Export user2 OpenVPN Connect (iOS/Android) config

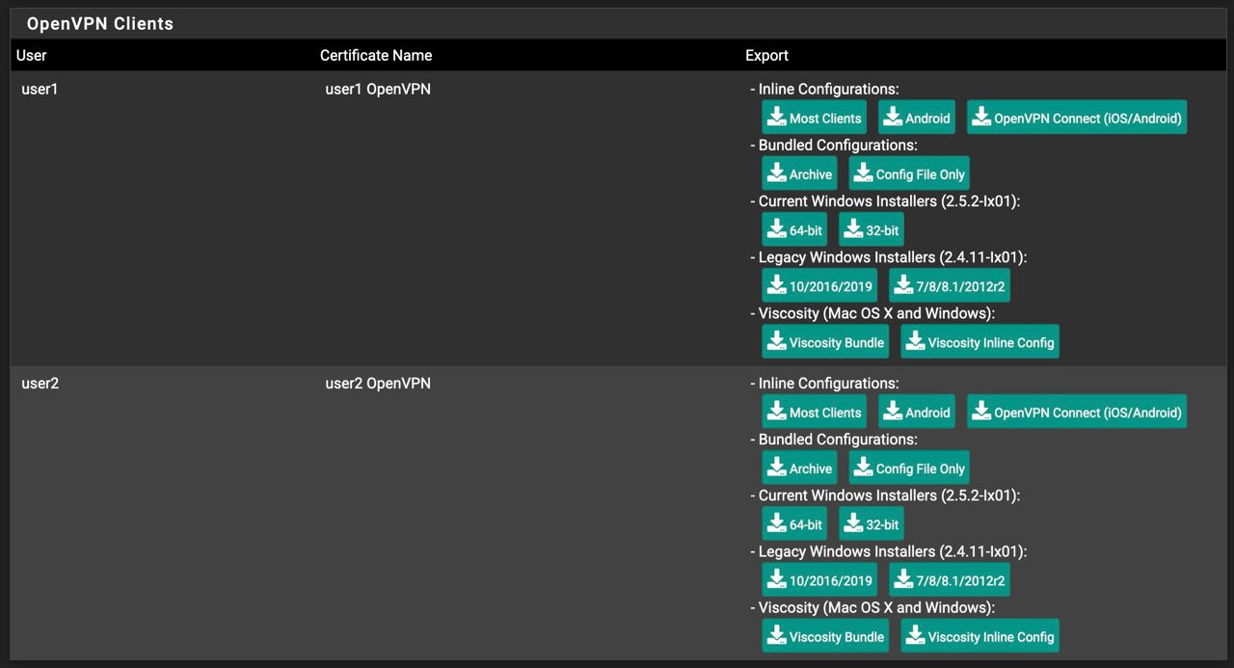tap(1077, 412)
